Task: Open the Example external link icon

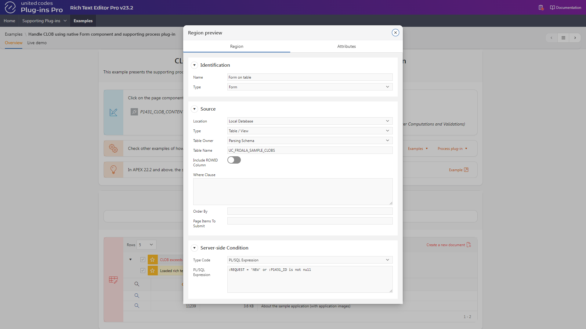Action: coord(466,170)
